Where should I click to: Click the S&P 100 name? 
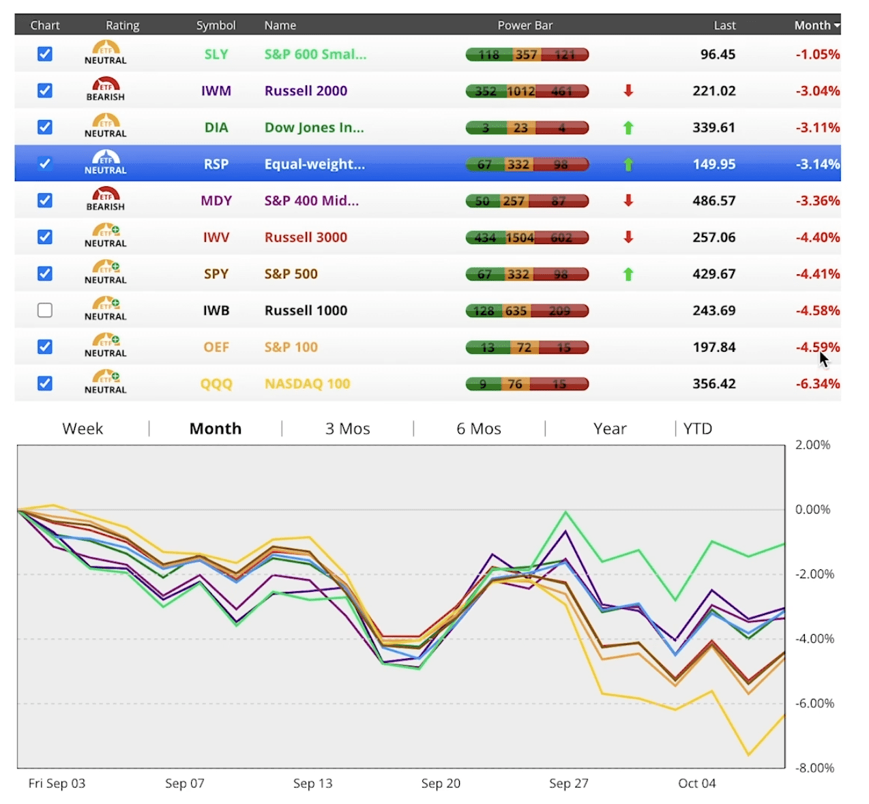(291, 347)
